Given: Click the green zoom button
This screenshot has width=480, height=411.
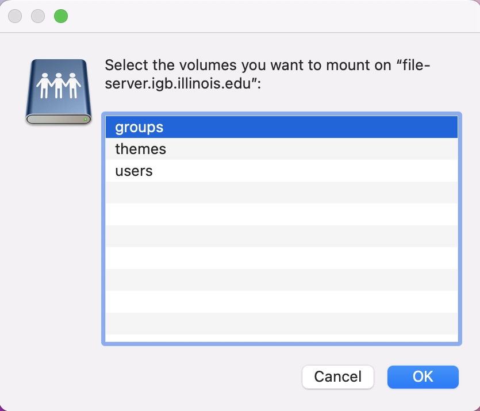Looking at the screenshot, I should point(60,16).
